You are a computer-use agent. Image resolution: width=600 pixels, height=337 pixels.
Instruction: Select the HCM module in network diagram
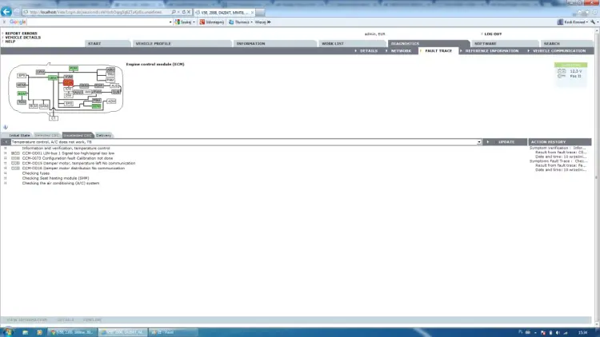[x=22, y=85]
